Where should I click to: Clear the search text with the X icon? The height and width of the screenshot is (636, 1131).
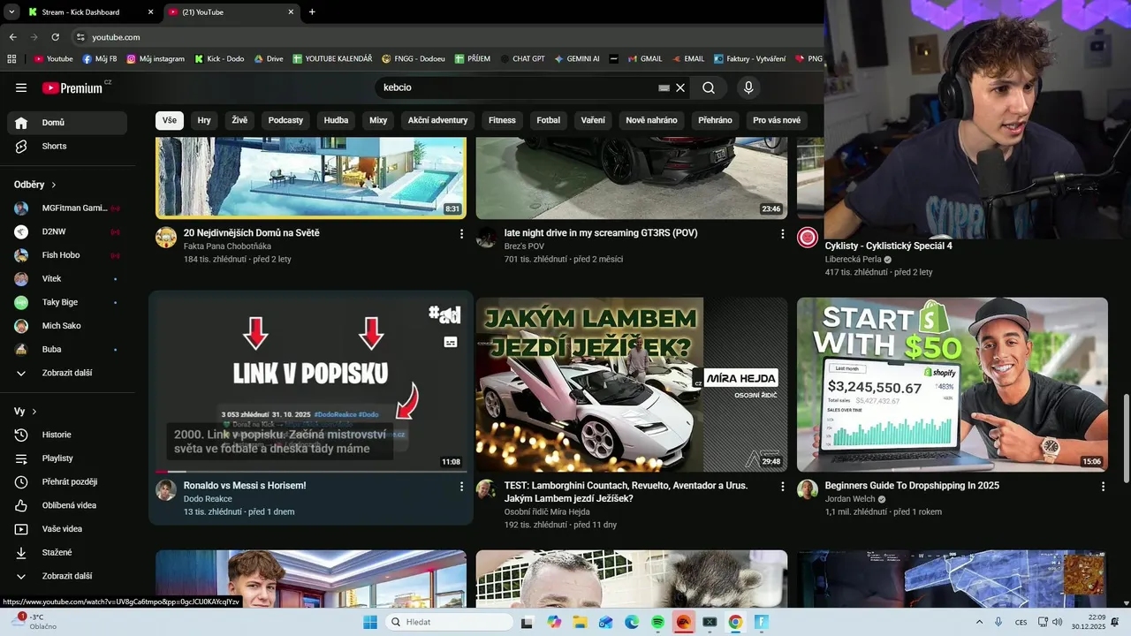(x=680, y=87)
